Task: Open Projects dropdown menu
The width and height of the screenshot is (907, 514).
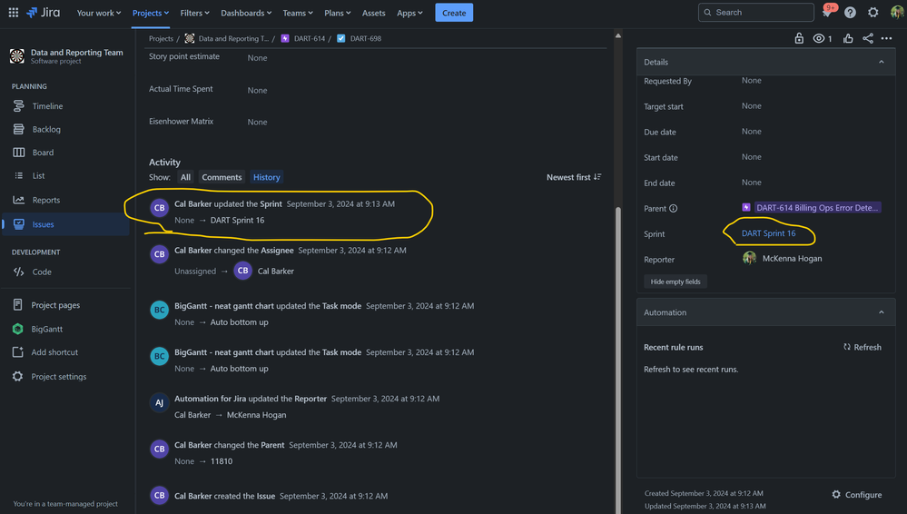Action: [x=151, y=13]
